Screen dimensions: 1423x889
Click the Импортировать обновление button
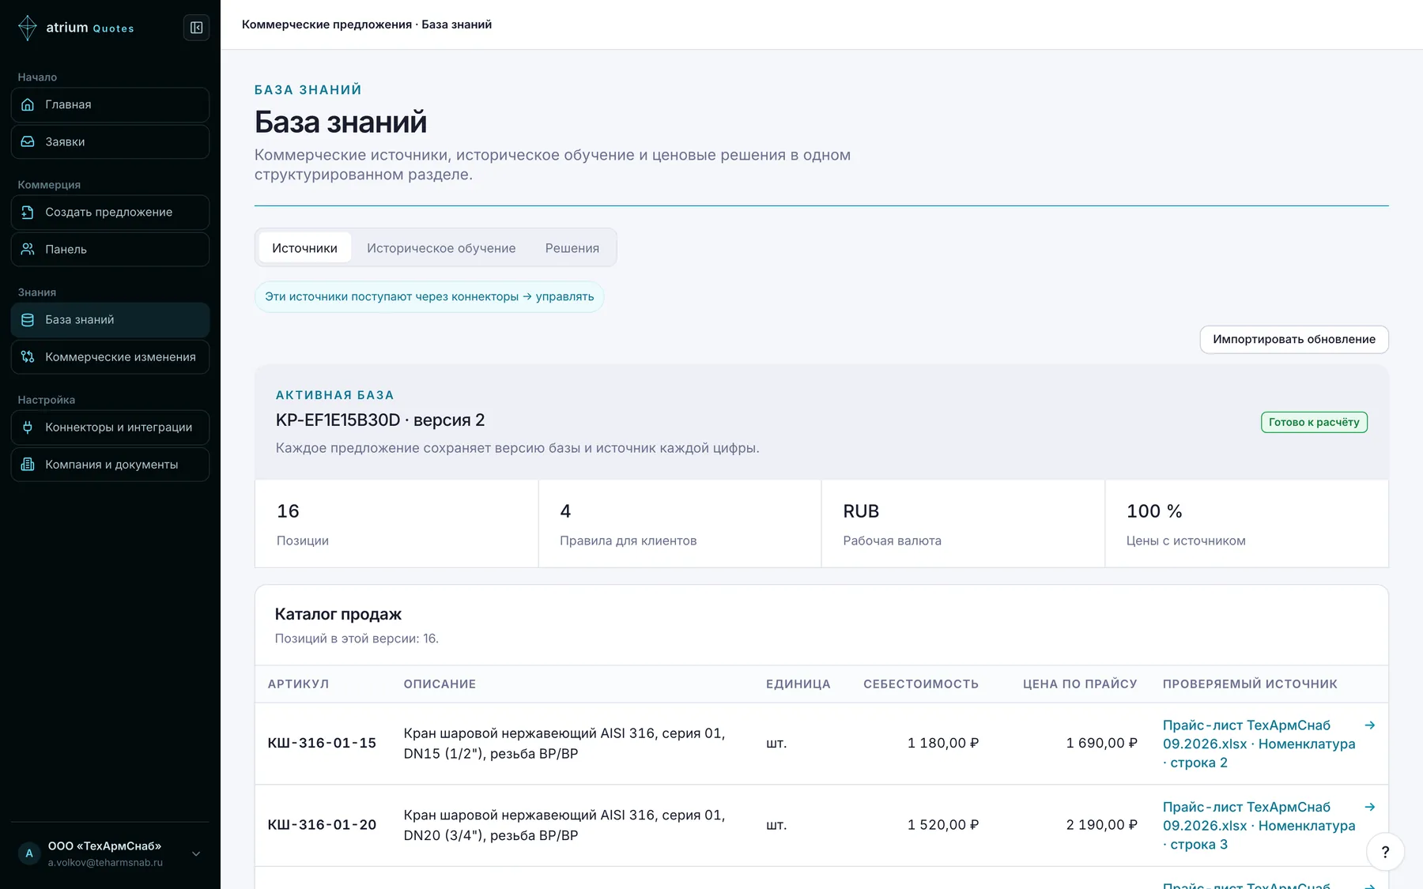click(1294, 339)
